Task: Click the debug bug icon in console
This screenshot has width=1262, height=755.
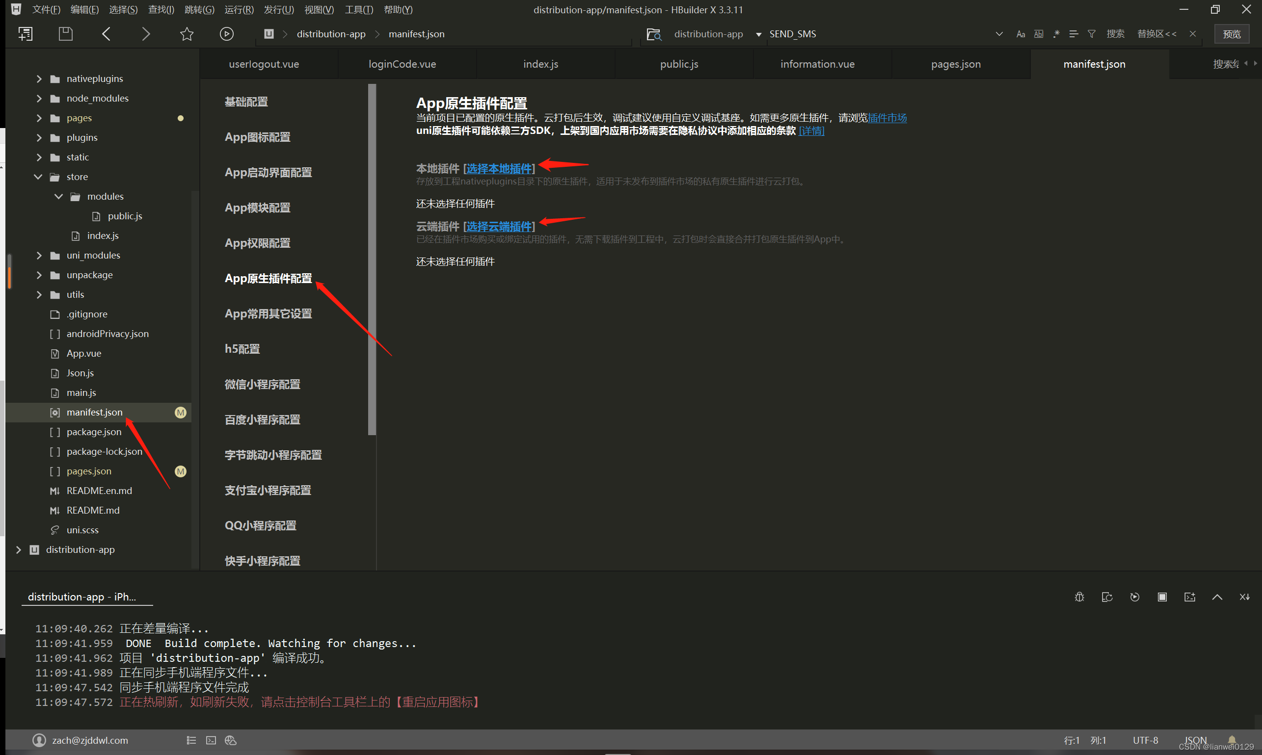Action: pos(1079,597)
